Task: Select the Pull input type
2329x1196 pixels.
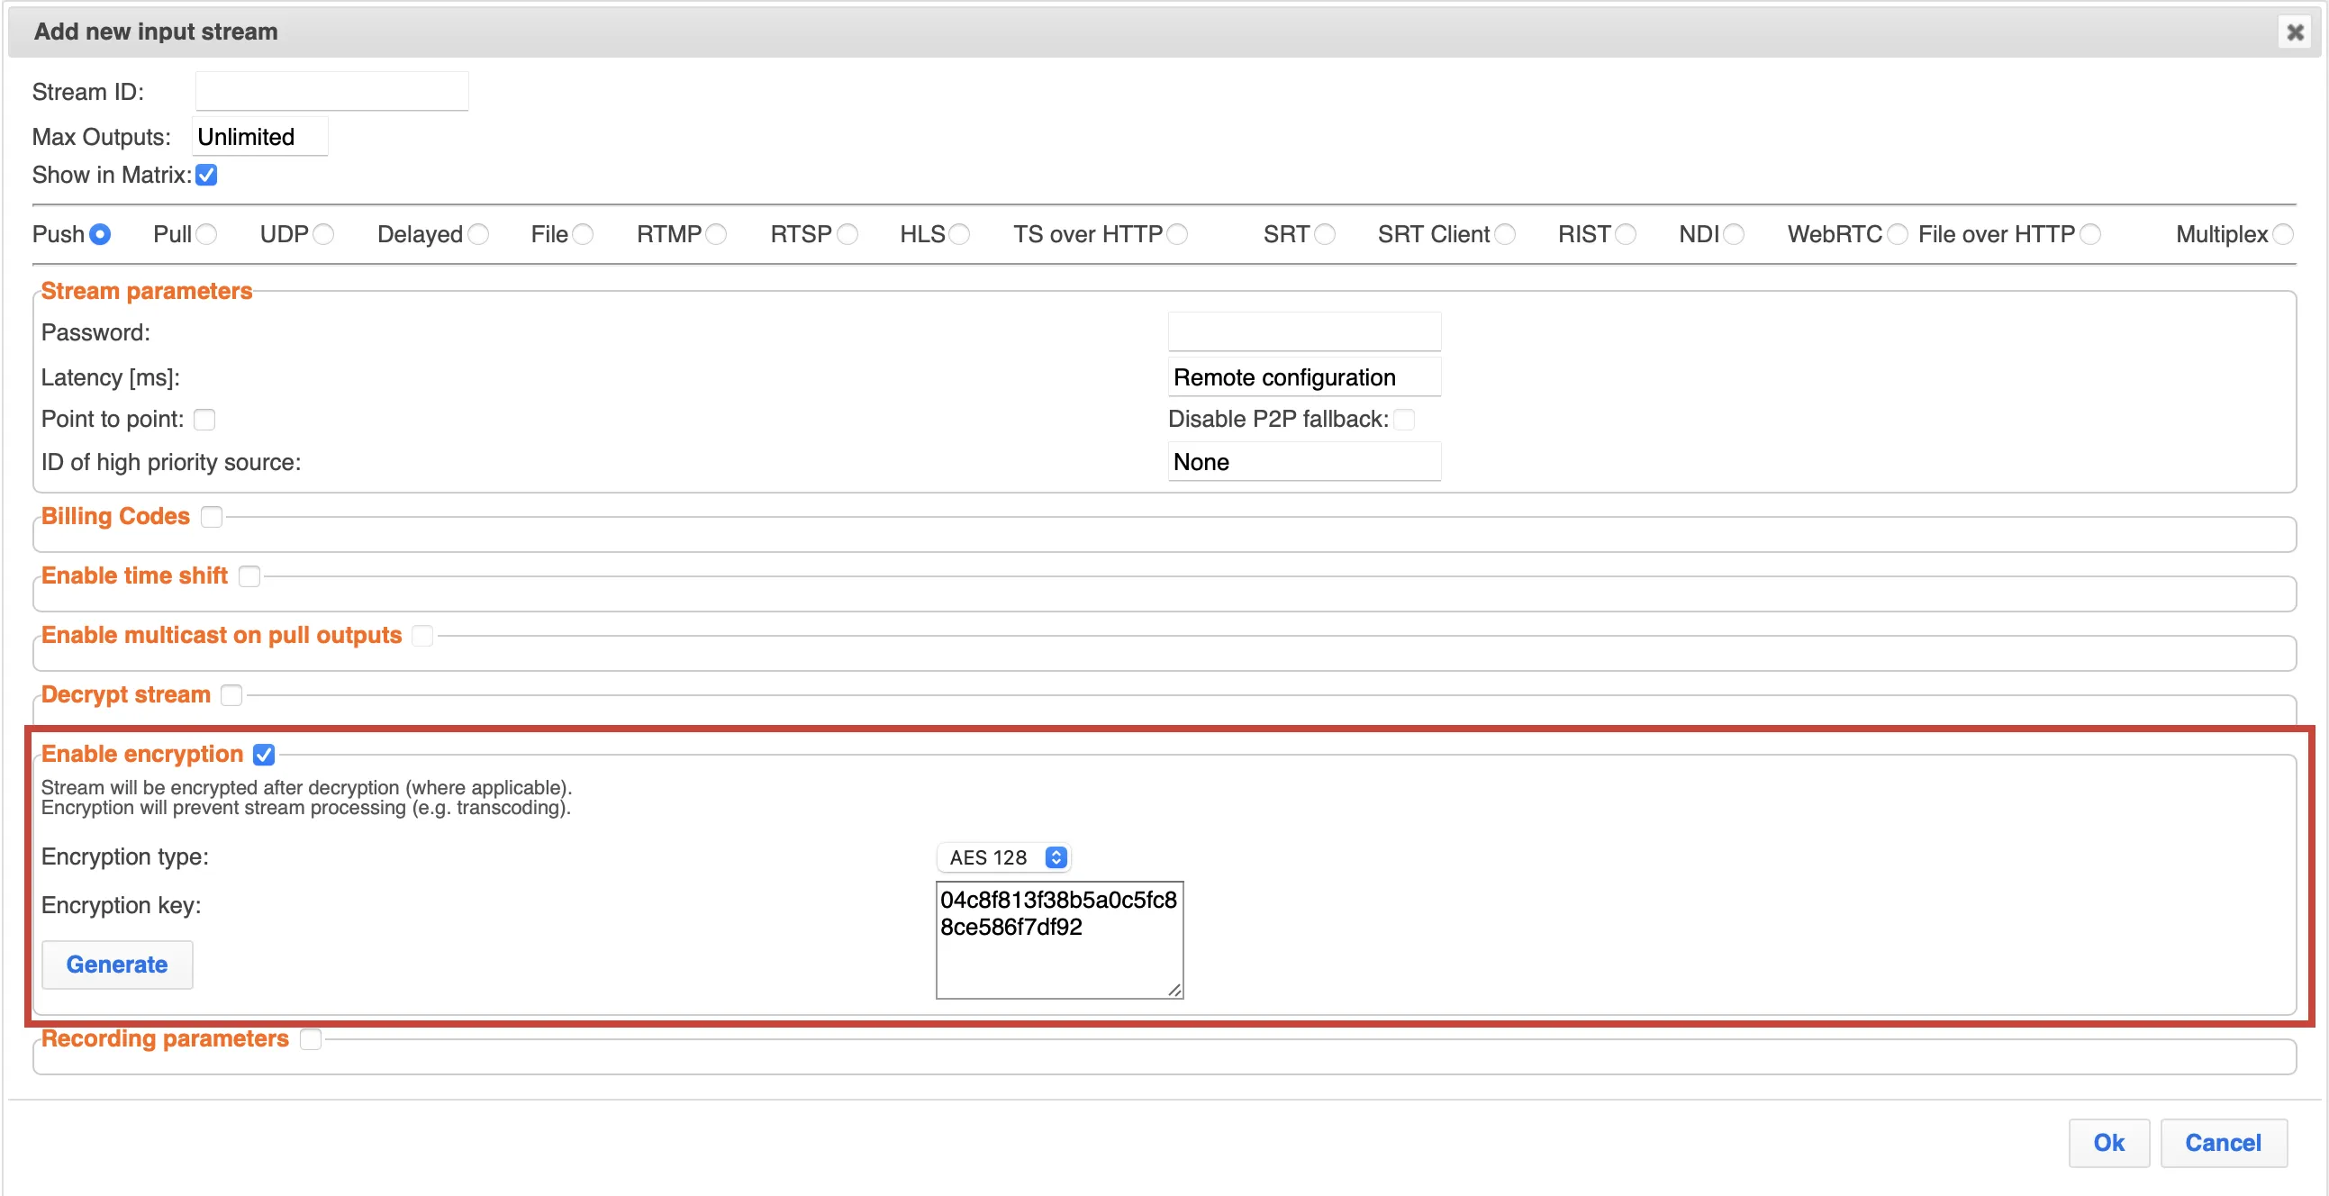Action: pos(206,235)
